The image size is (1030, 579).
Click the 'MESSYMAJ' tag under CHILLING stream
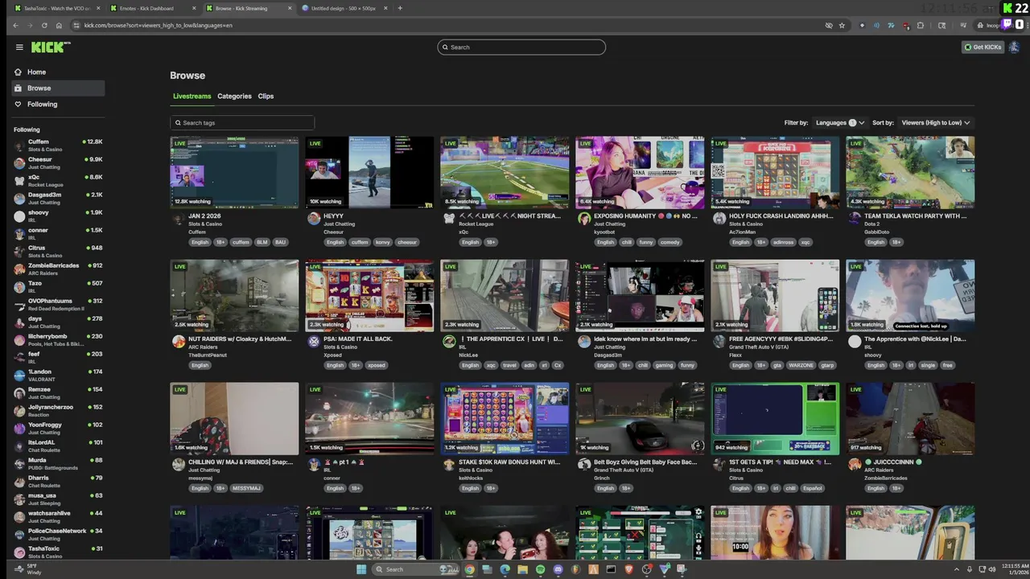click(246, 488)
